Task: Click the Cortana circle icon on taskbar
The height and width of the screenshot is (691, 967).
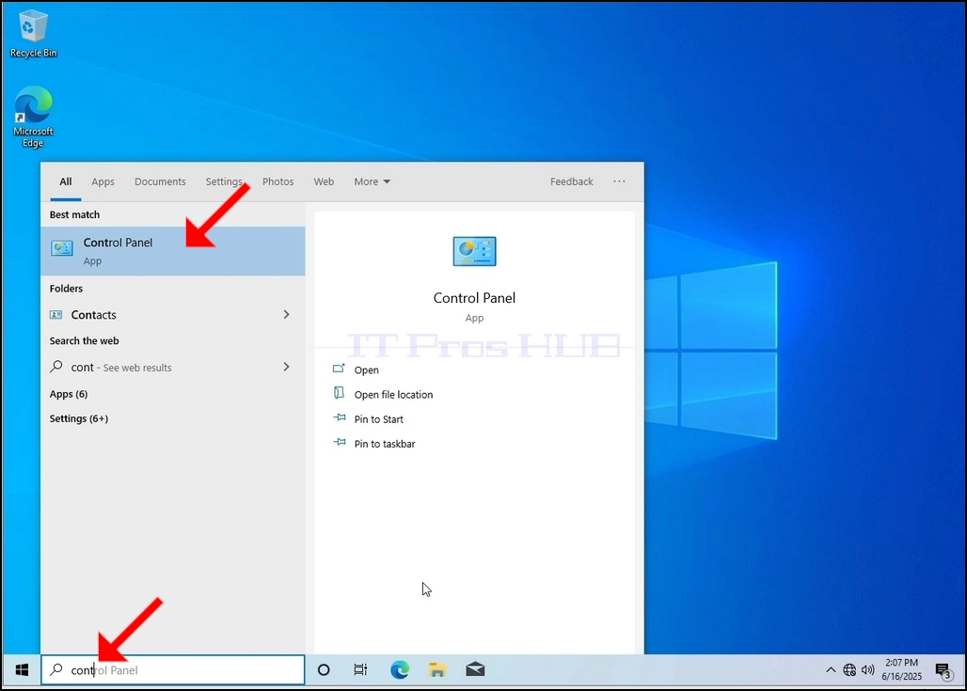Action: [324, 669]
